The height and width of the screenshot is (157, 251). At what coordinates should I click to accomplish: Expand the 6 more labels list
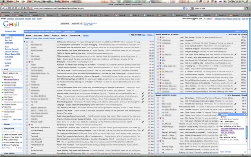click(7, 59)
